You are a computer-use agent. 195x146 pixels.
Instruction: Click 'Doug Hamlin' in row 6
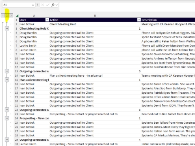34,41
